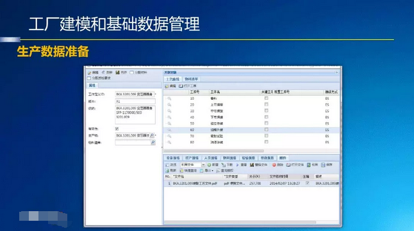Open the 工作定义ID dropdown arrow
This screenshot has width=414, height=231.
(x=156, y=94)
